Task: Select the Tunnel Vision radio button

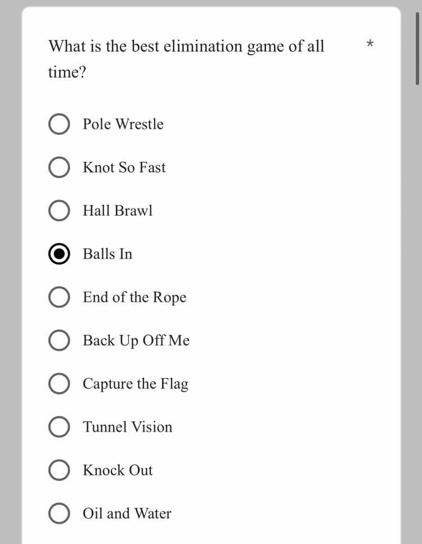Action: [x=59, y=427]
